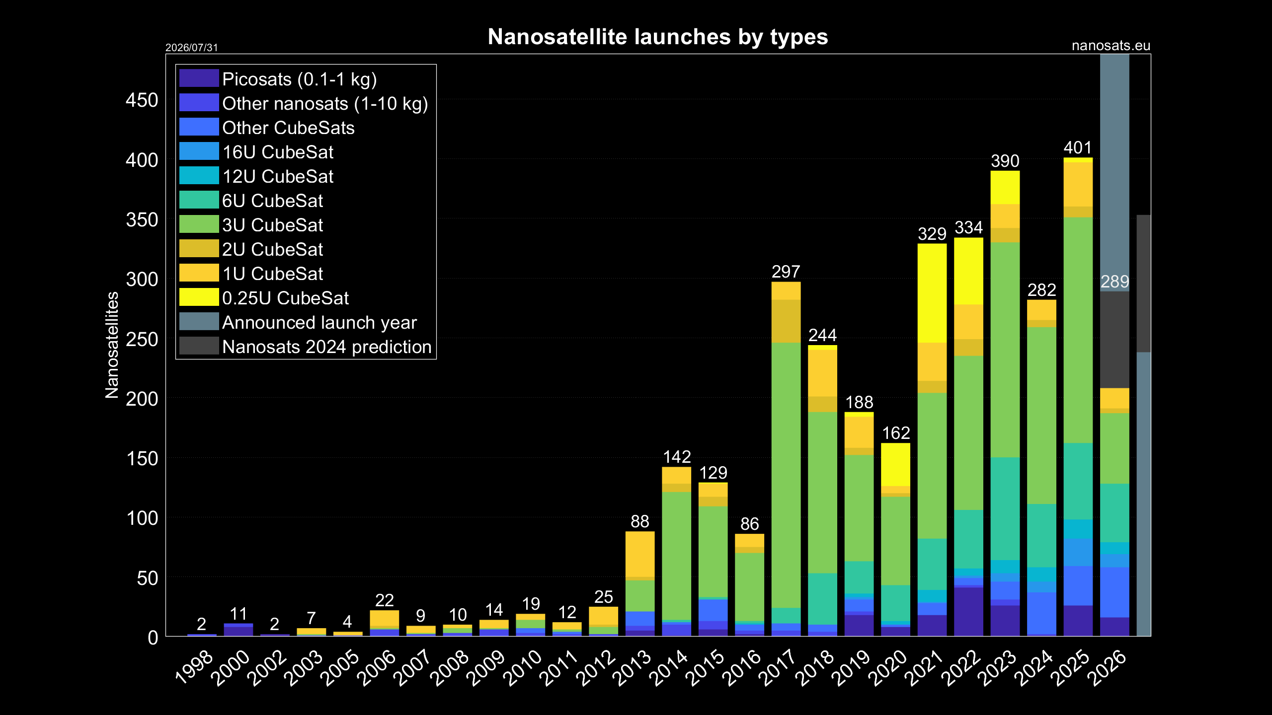Click the Other CubeSats legend color swatch
This screenshot has height=715, width=1272.
[x=199, y=127]
